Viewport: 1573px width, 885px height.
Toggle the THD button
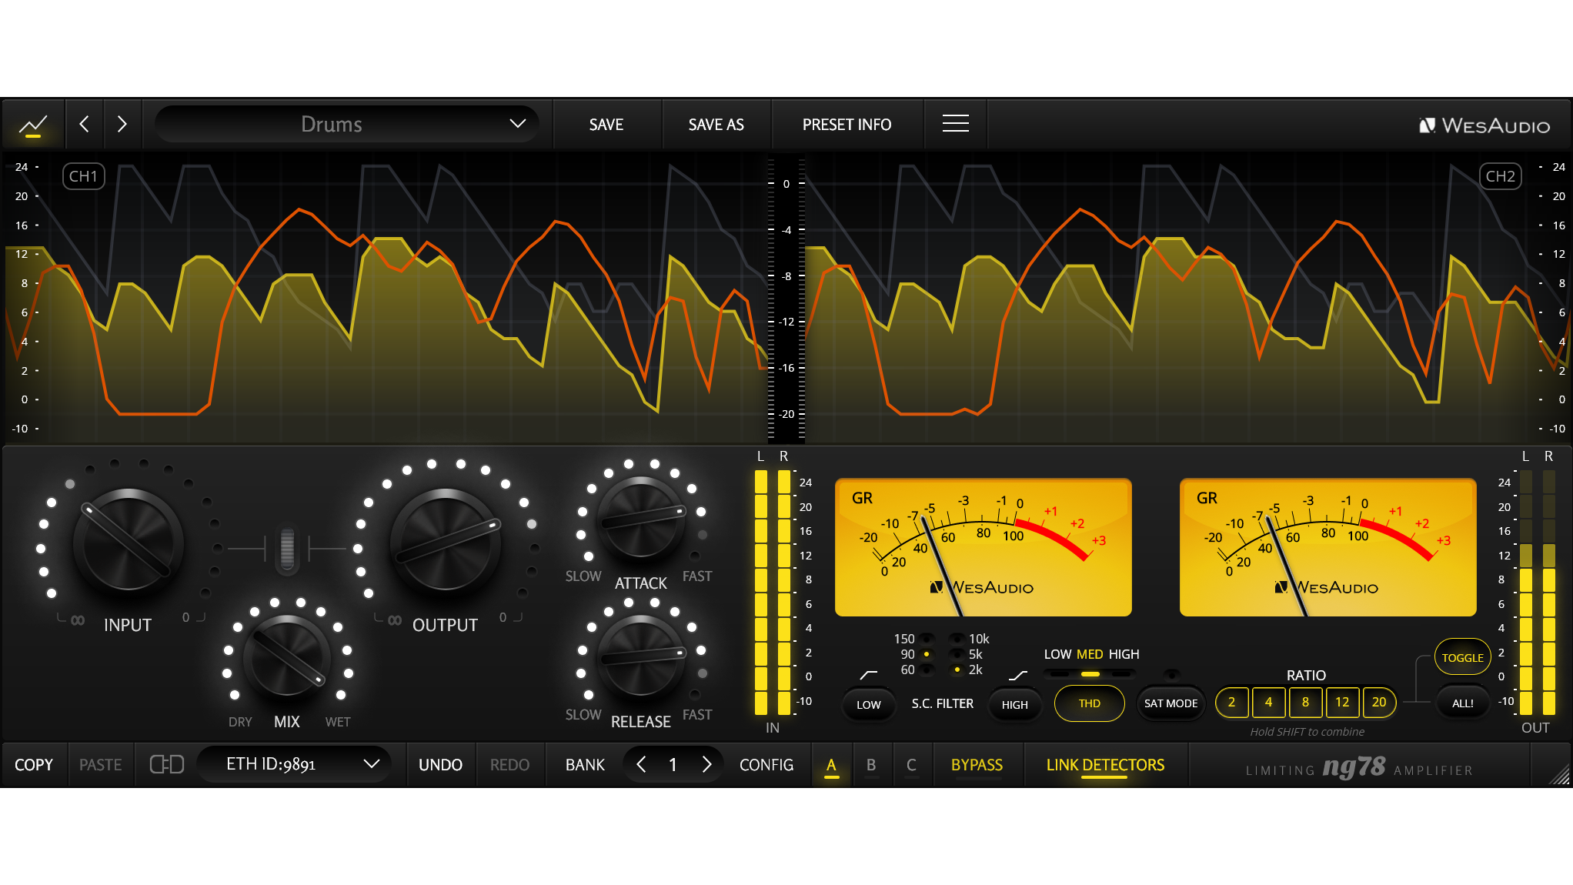(x=1089, y=703)
